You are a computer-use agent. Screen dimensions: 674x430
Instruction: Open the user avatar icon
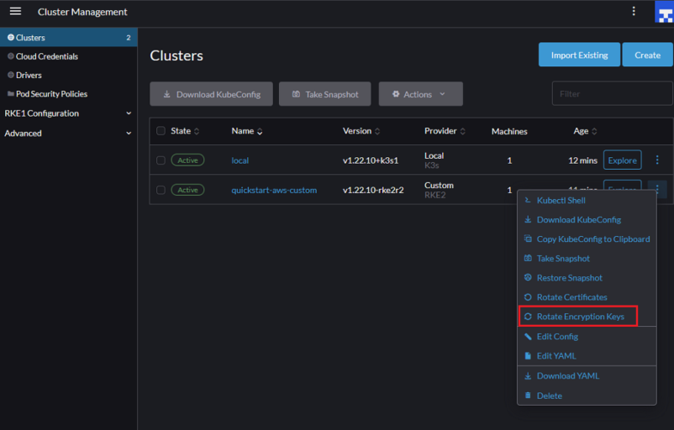pos(663,12)
